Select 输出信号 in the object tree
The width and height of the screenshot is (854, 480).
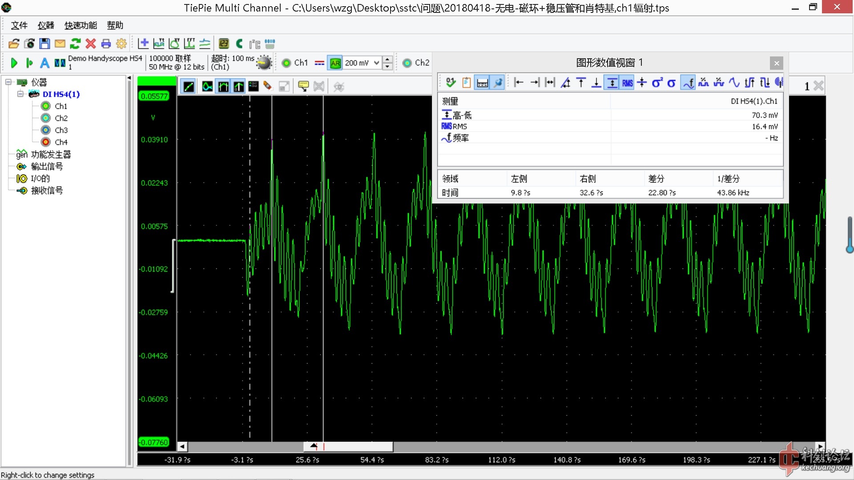[47, 166]
